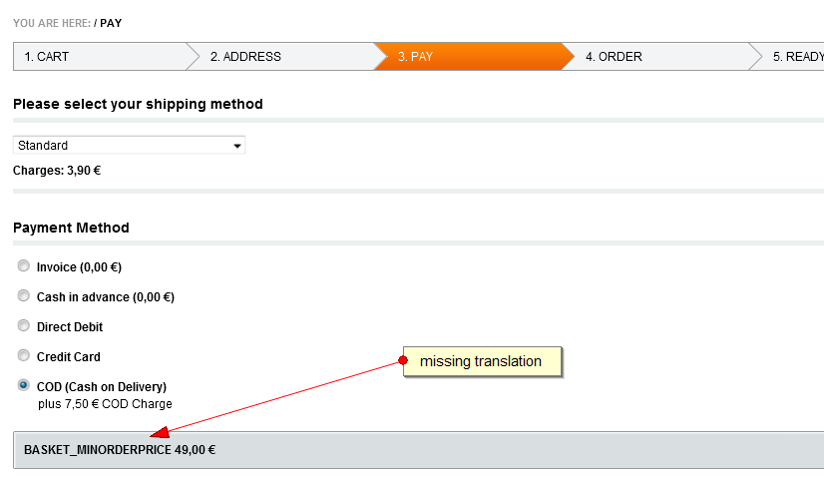Select the yellow 'missing translation' note

click(484, 361)
